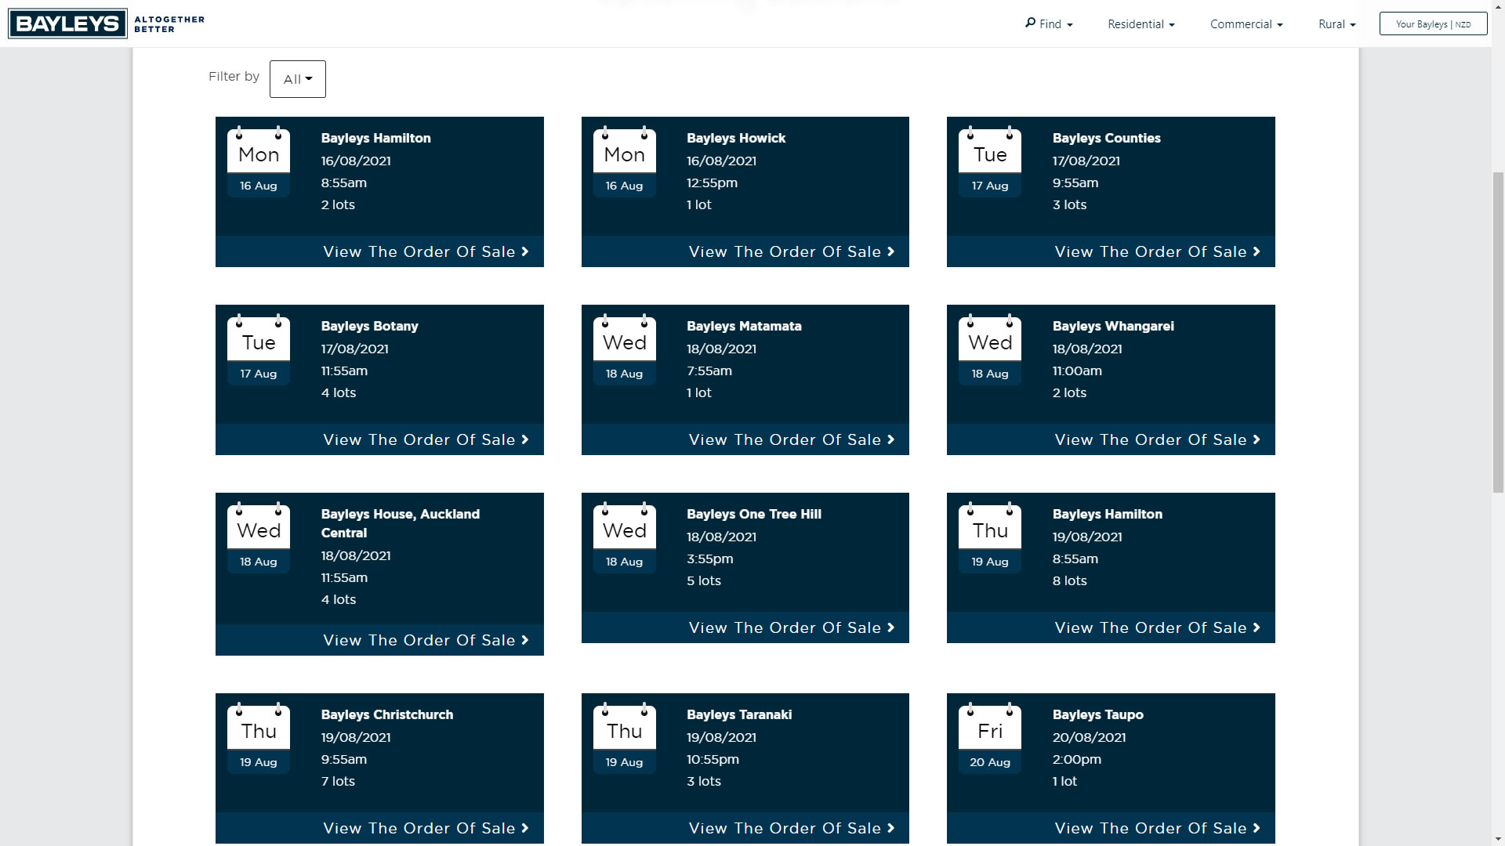Image resolution: width=1505 pixels, height=846 pixels.
Task: Click Mon 16 Aug calendar icon for Bayleys Howick
Action: point(624,161)
